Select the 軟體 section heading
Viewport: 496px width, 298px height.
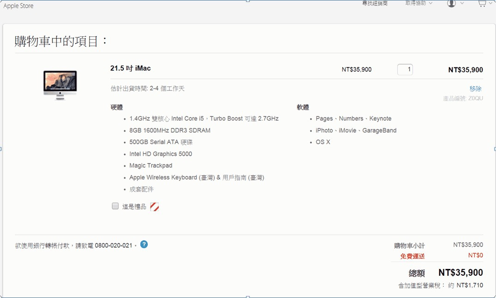pos(302,107)
